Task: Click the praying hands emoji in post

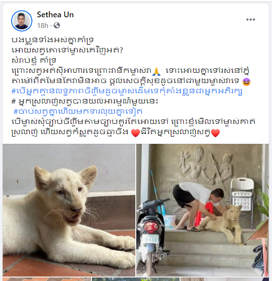Action: pyautogui.click(x=157, y=71)
